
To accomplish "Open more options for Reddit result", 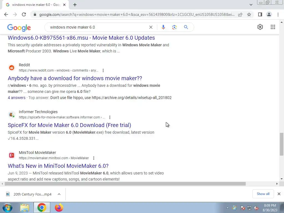I will point(103,70).
